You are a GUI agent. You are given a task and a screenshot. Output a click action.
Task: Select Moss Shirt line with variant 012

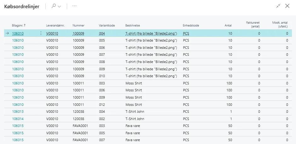click(x=134, y=105)
